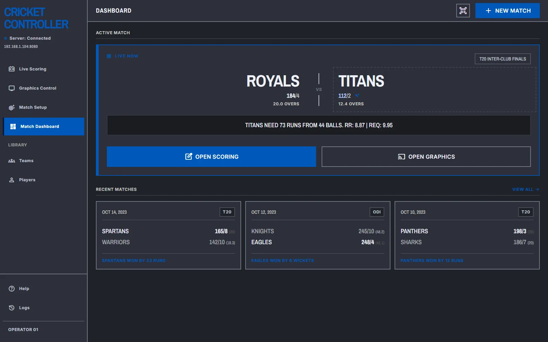Click the Operator 01 label
548x342 pixels.
(x=23, y=330)
